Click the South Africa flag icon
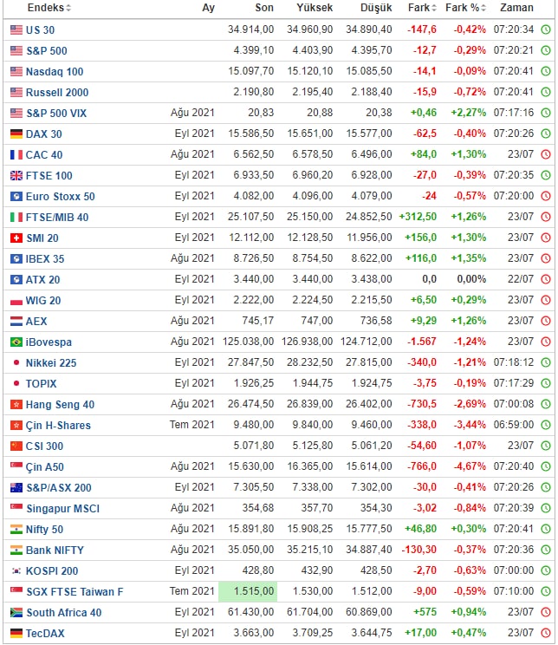The height and width of the screenshot is (645, 558). (16, 613)
